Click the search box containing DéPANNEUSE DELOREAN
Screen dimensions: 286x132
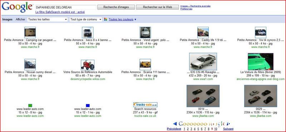click(x=66, y=7)
